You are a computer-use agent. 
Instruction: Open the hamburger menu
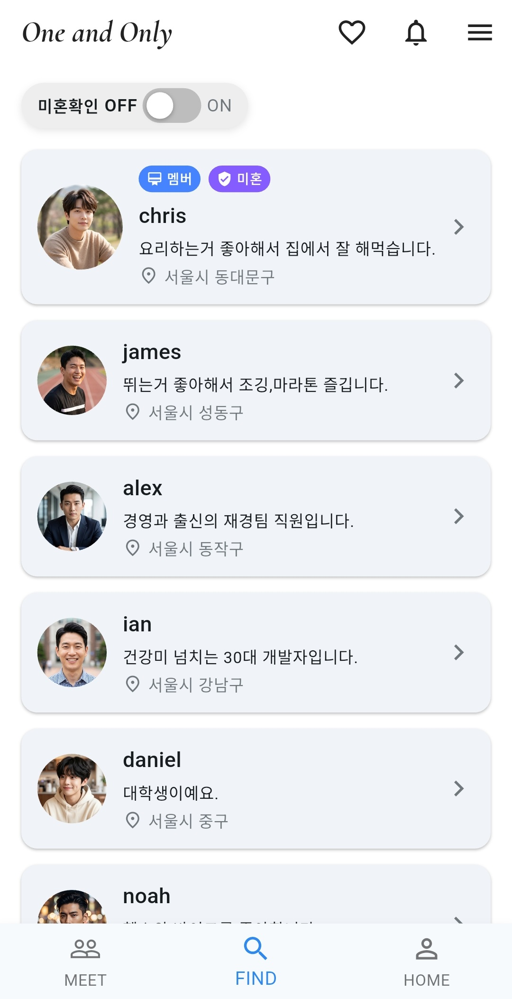point(480,32)
